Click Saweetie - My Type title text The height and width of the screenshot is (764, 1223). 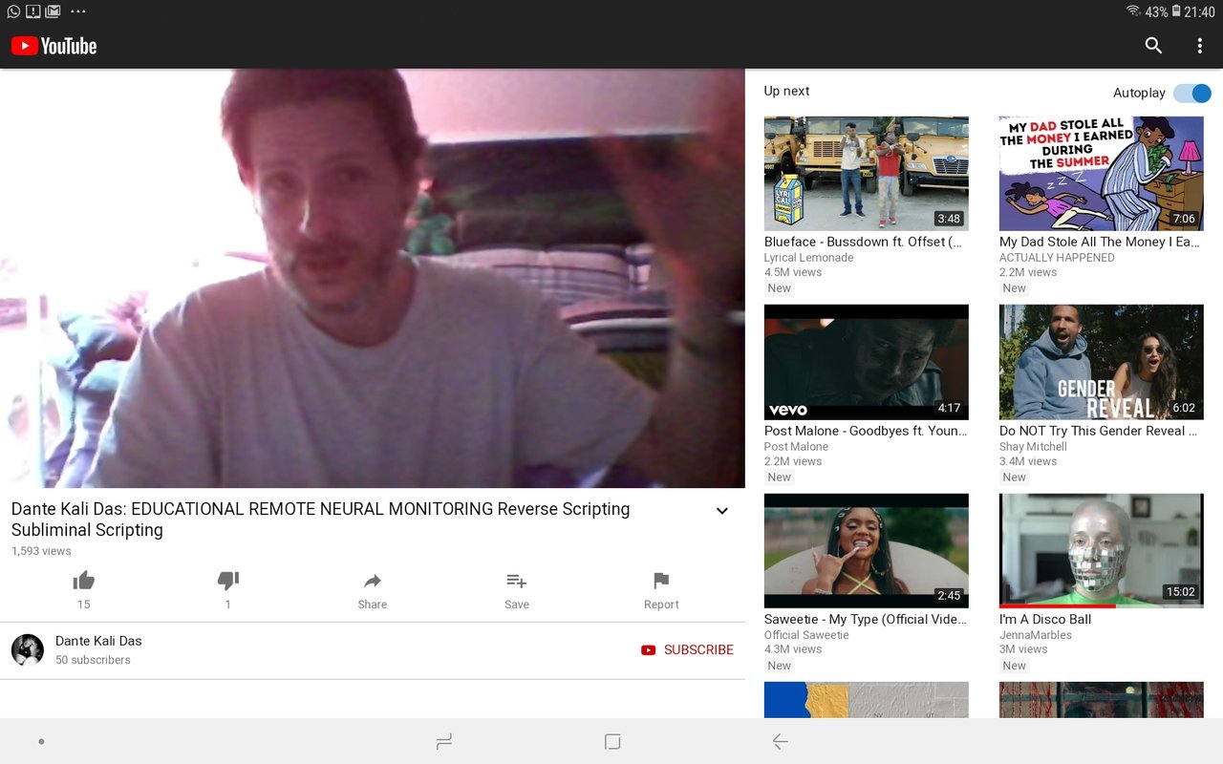865,619
